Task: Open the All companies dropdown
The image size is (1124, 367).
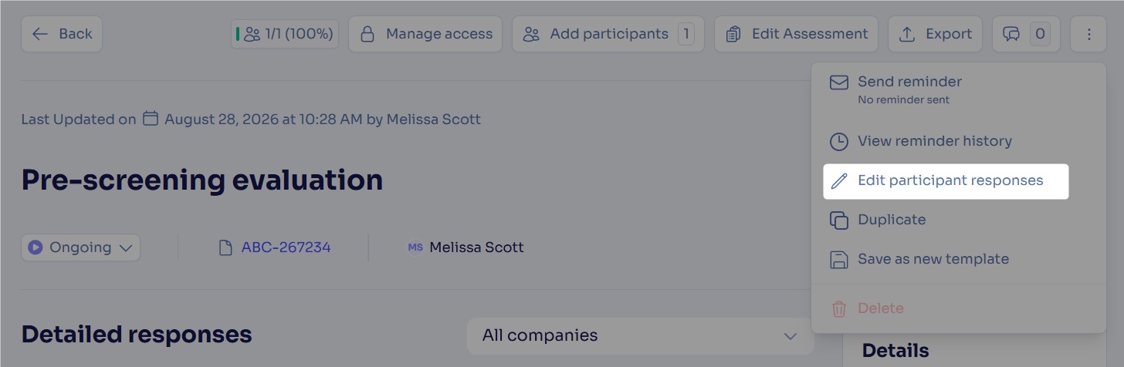Action: [x=641, y=335]
